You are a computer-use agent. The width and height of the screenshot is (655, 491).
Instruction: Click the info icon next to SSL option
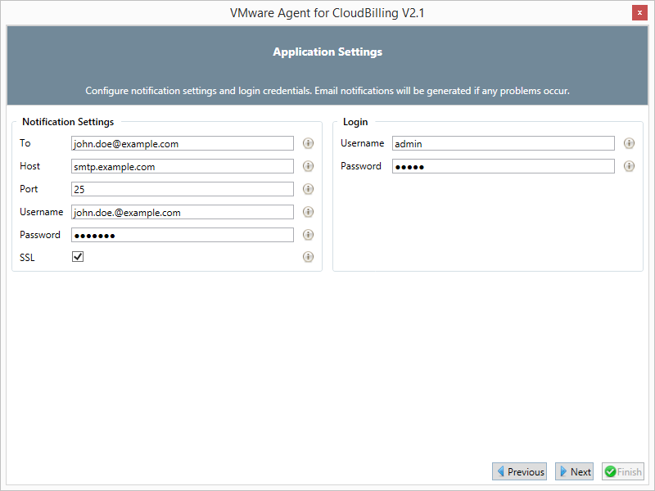coord(308,257)
